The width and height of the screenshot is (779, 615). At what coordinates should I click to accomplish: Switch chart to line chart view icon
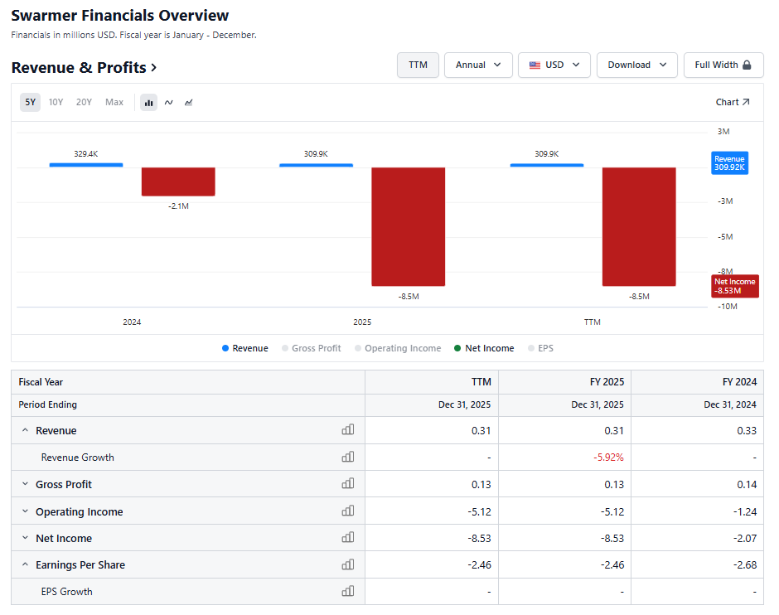point(169,103)
